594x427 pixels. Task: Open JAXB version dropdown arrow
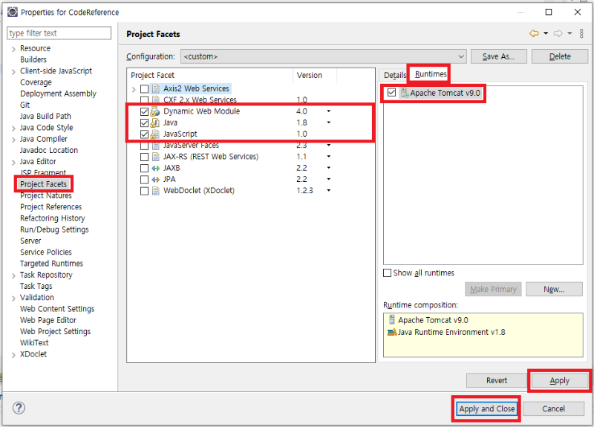(x=329, y=168)
